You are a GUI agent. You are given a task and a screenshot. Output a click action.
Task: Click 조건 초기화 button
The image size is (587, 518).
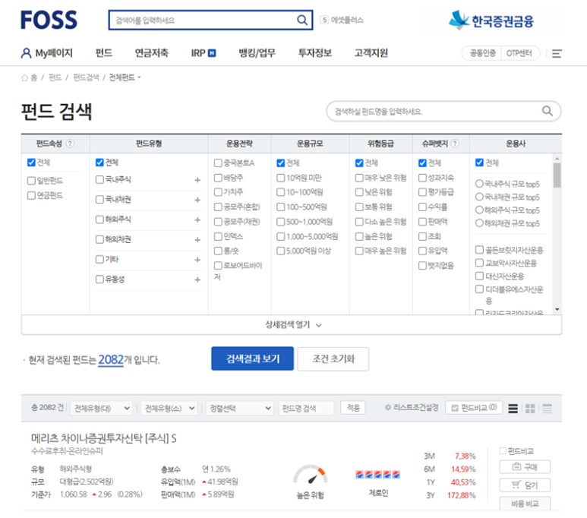click(x=333, y=358)
